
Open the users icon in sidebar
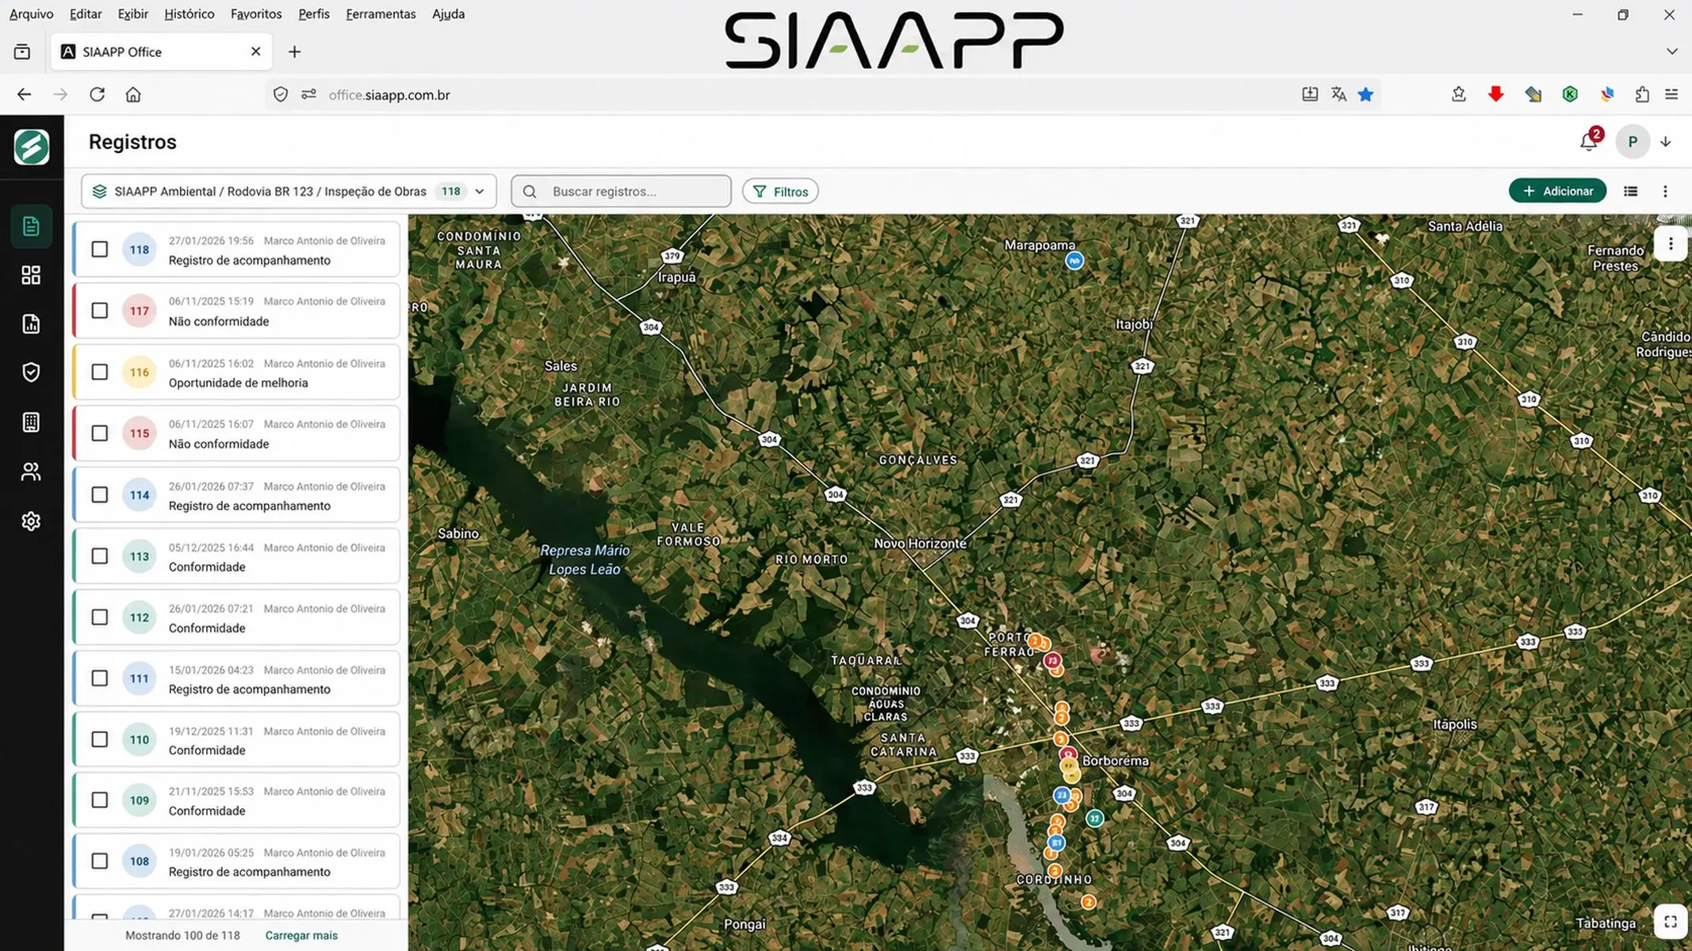click(31, 472)
